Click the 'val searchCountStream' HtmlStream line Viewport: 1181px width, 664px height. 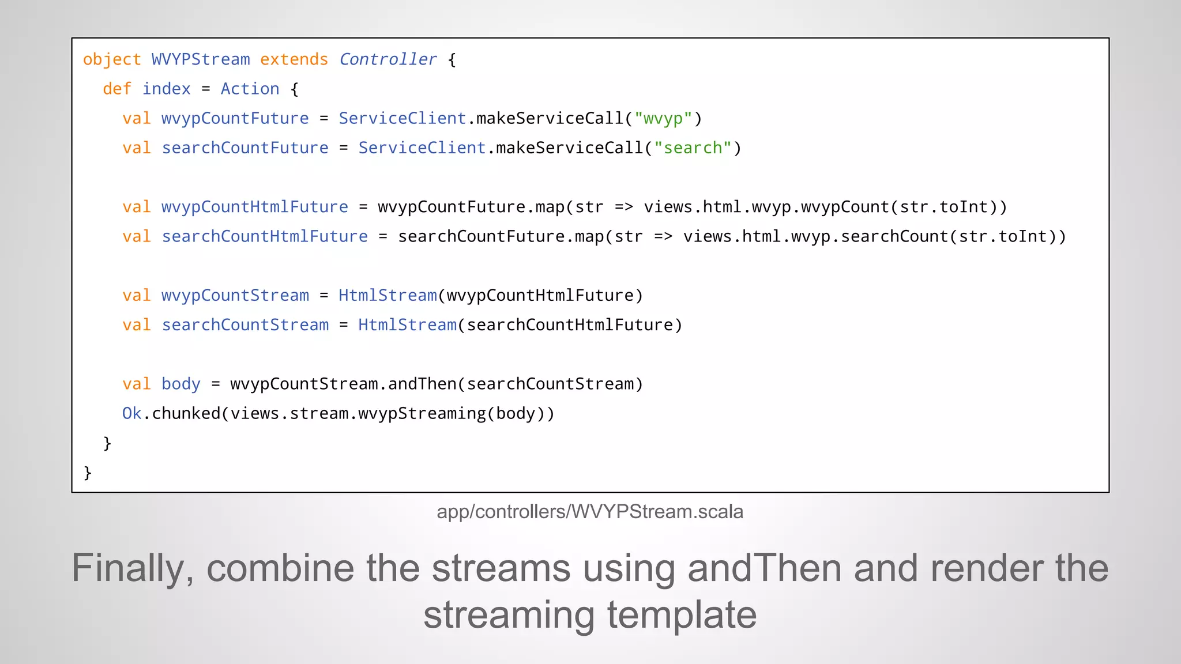pos(403,325)
